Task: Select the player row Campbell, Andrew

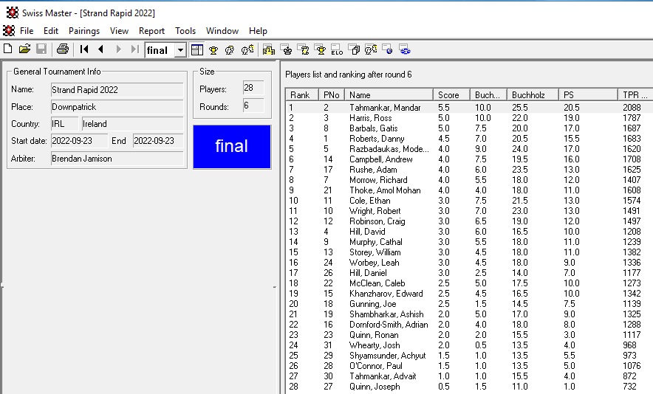Action: 380,159
